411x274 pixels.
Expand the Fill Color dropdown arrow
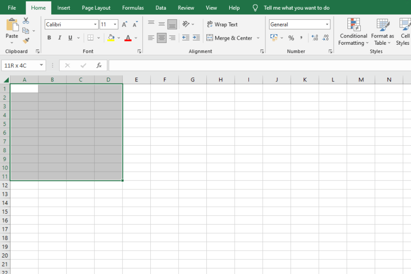[118, 38]
